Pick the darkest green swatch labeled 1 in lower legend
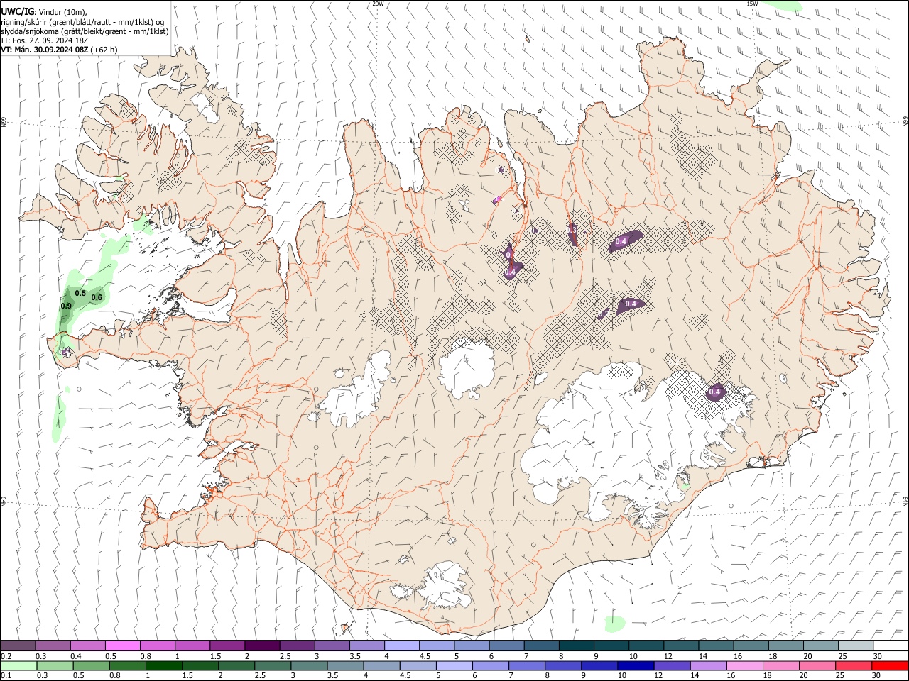Screen dimensions: 909x681 tap(163, 666)
